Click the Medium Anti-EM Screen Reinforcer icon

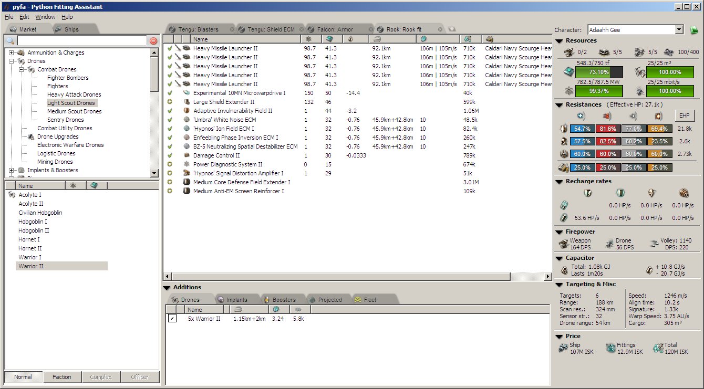[x=187, y=191]
